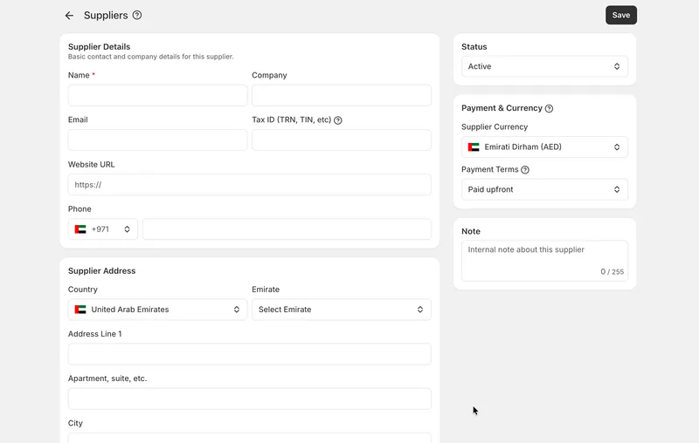This screenshot has width=699, height=443.
Task: Click the 0 / 255 character counter
Action: tap(612, 272)
